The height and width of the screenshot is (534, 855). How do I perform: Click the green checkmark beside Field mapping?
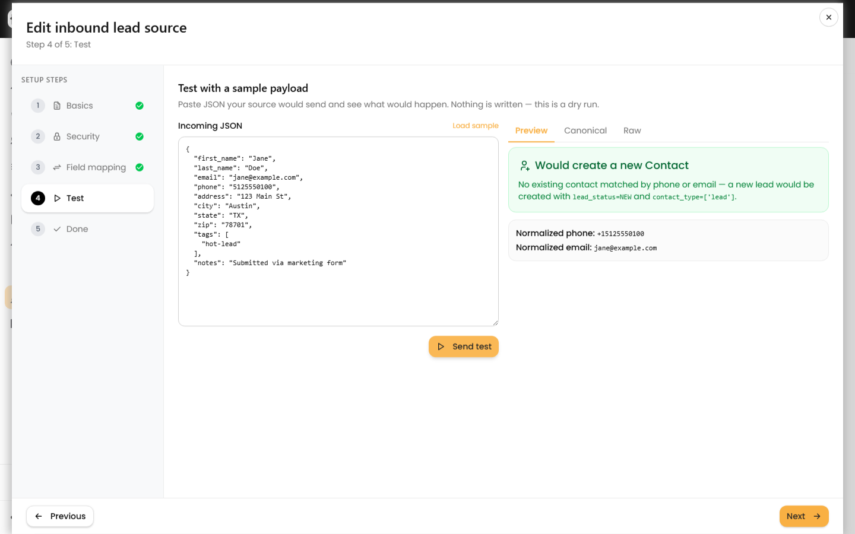click(x=140, y=167)
